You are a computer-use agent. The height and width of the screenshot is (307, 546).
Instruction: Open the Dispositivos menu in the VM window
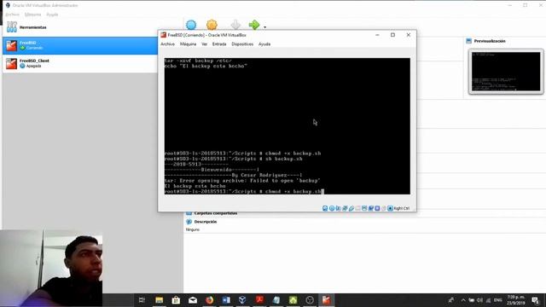click(242, 44)
